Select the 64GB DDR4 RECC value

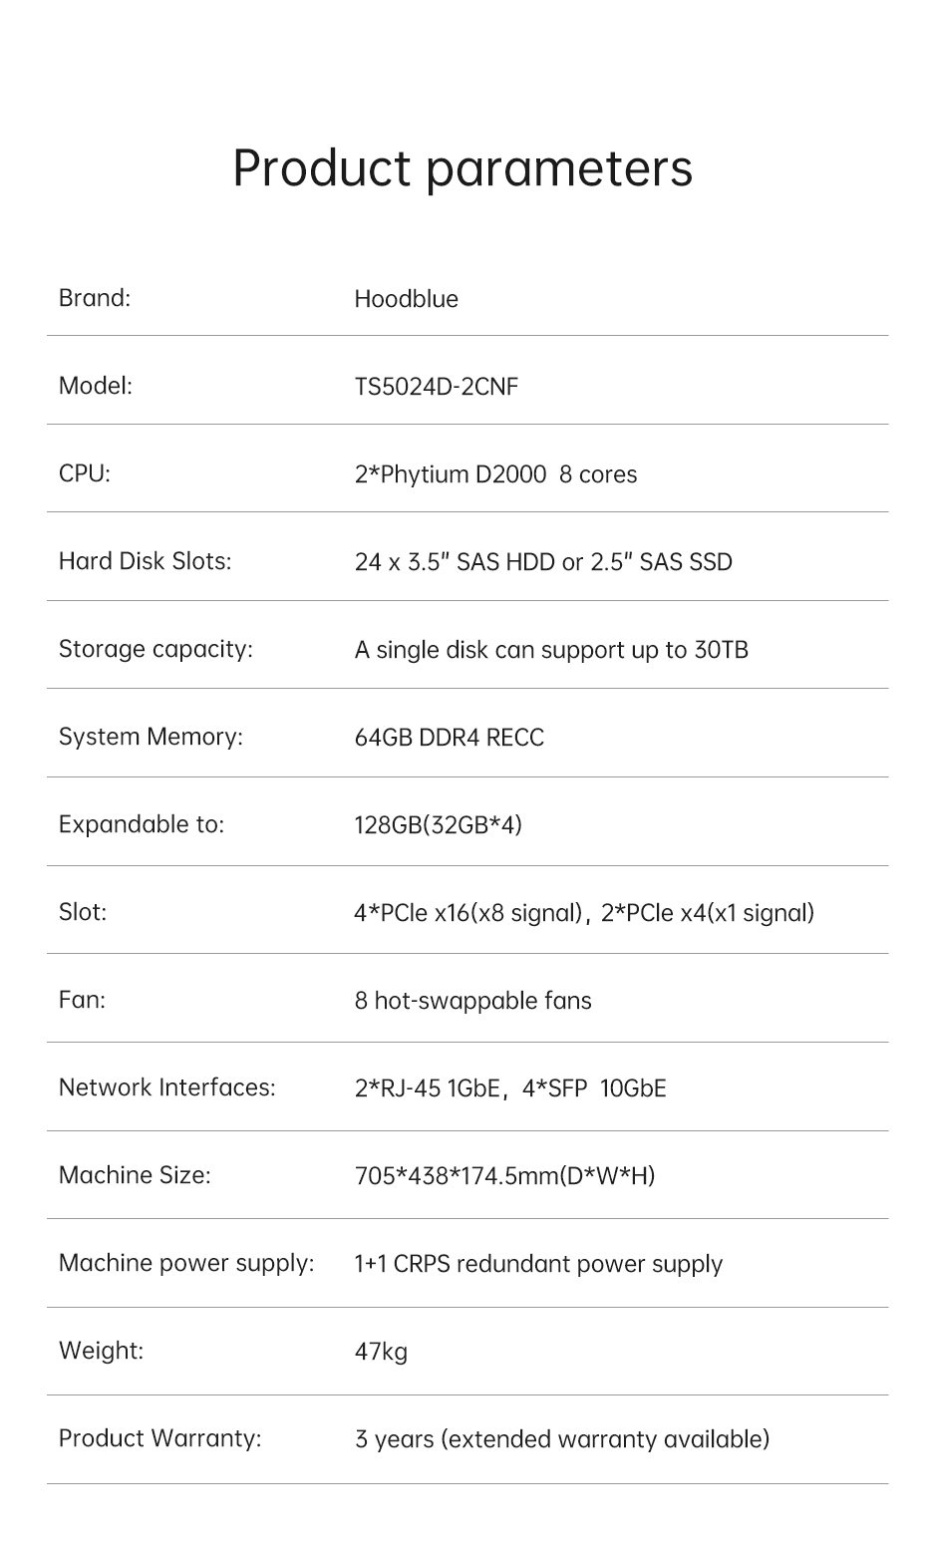pyautogui.click(x=449, y=738)
